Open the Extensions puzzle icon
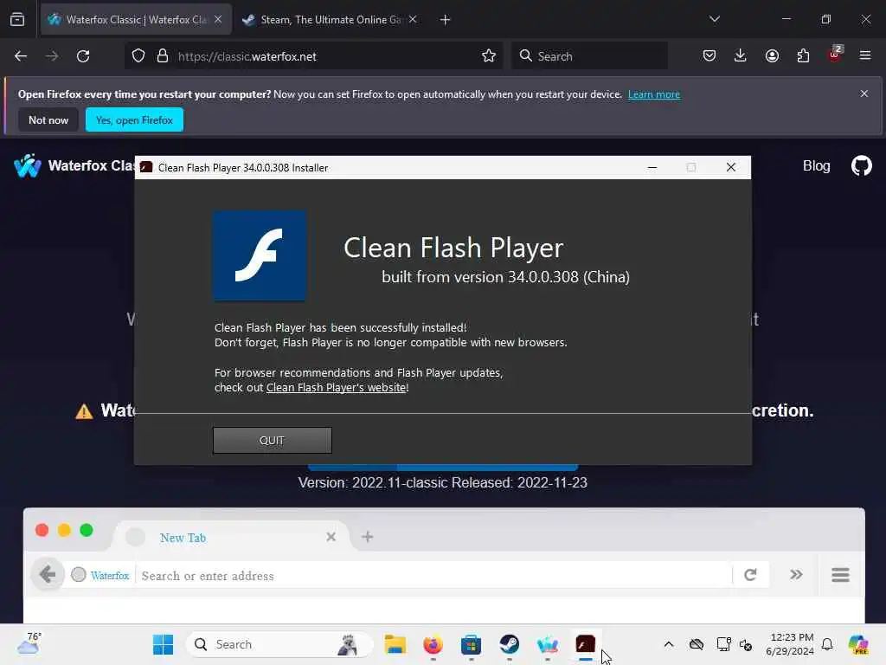The image size is (886, 665). [x=803, y=56]
